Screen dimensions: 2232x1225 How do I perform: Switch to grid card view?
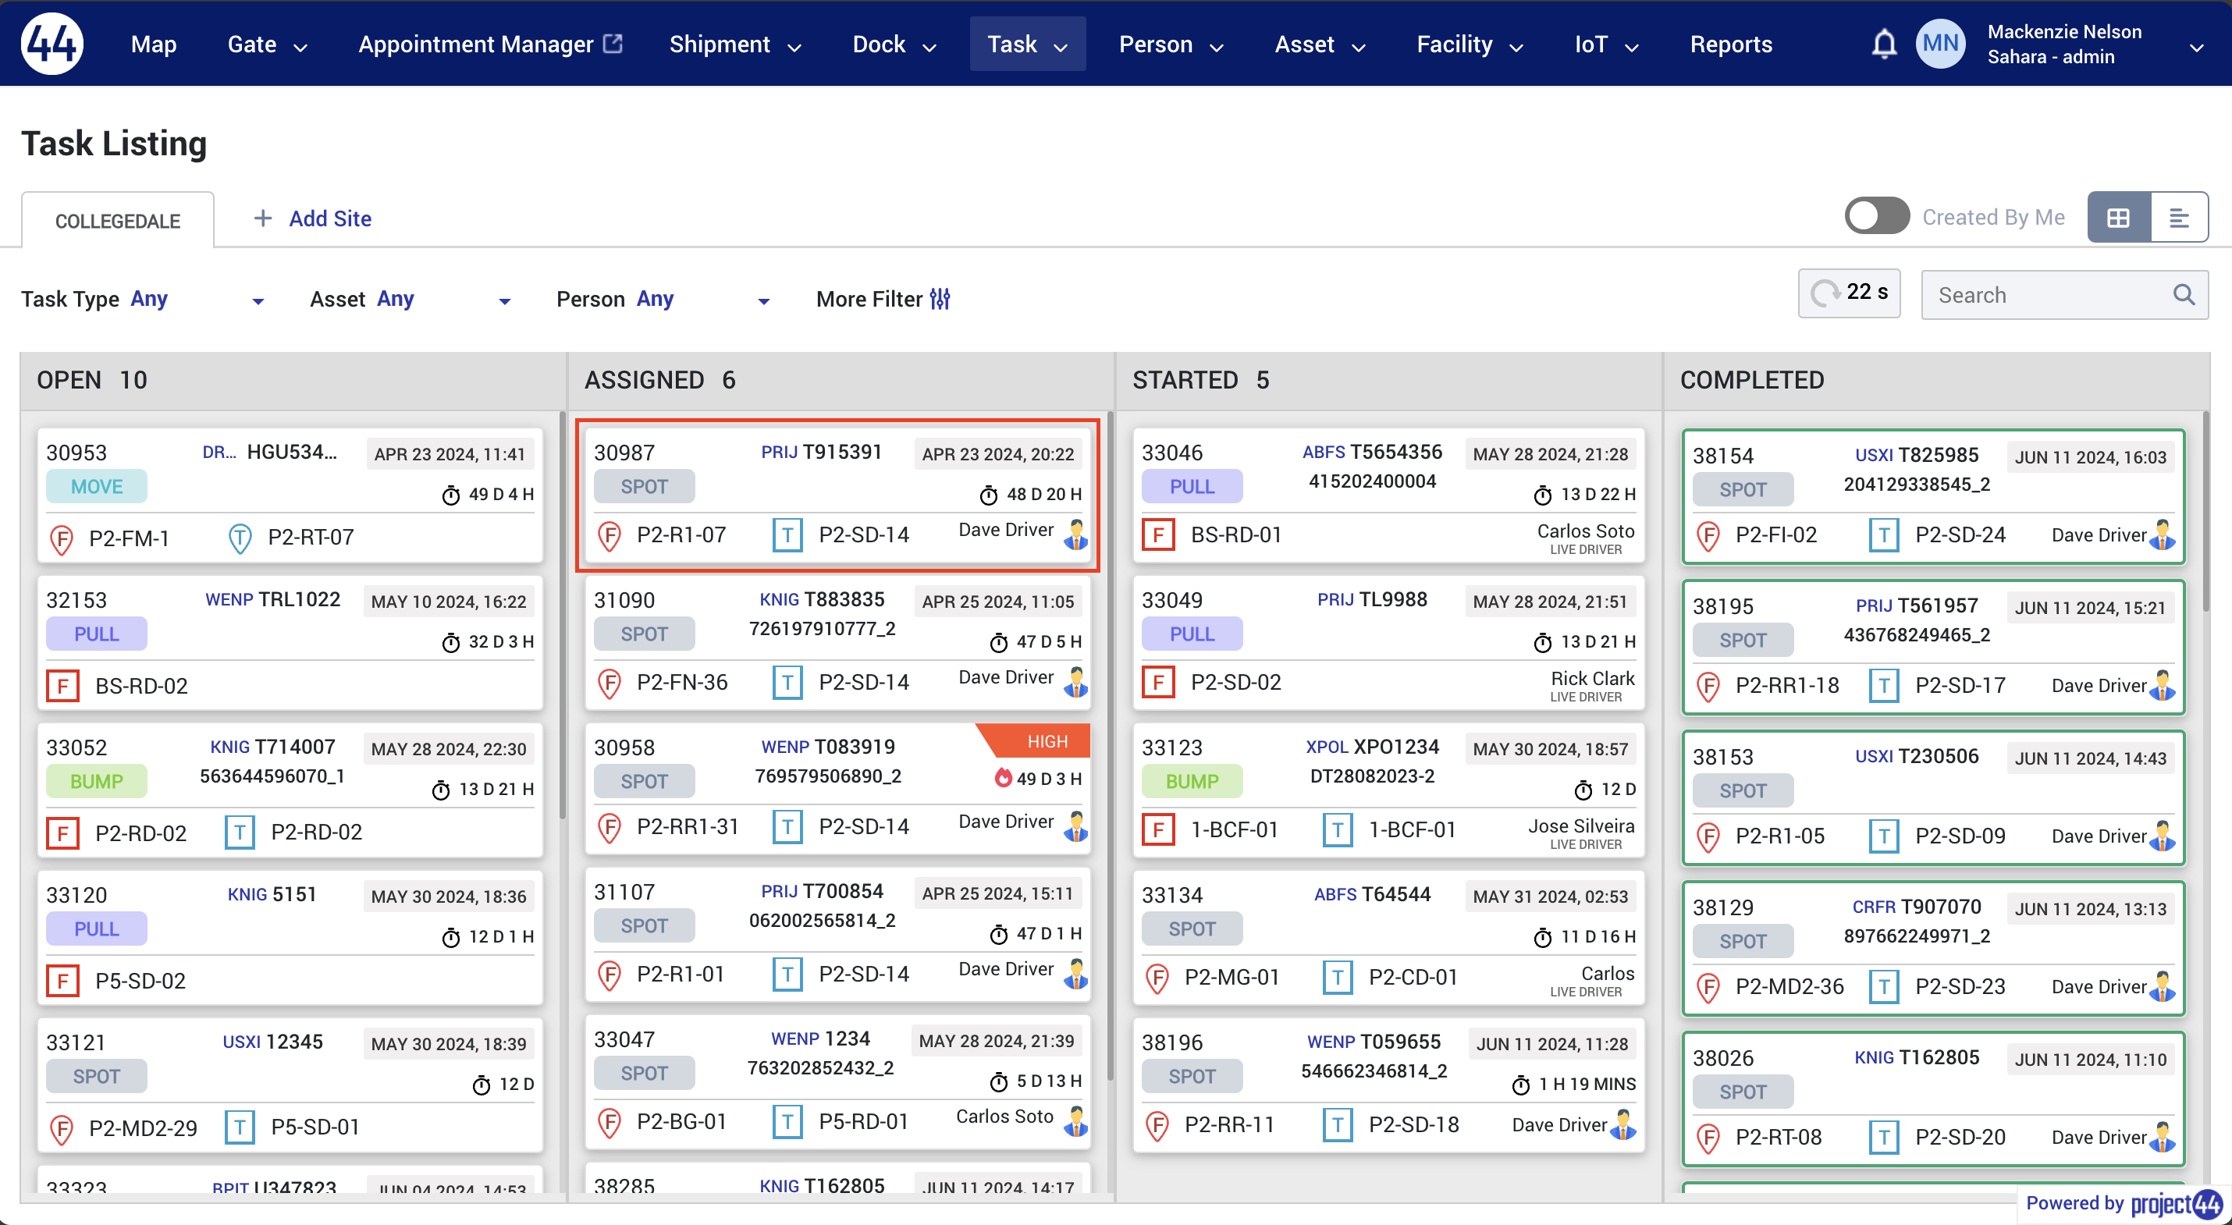[x=2119, y=218]
